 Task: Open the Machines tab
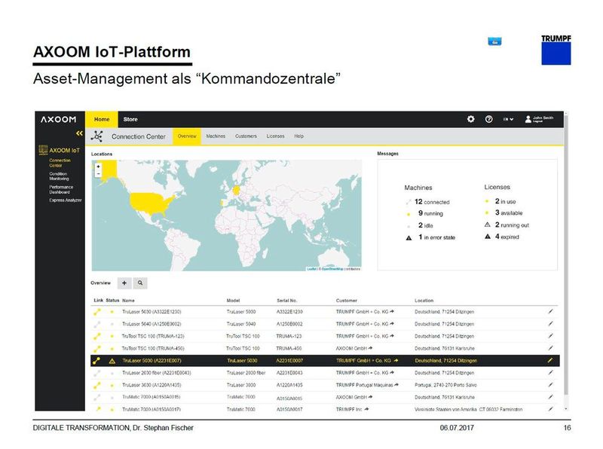216,136
